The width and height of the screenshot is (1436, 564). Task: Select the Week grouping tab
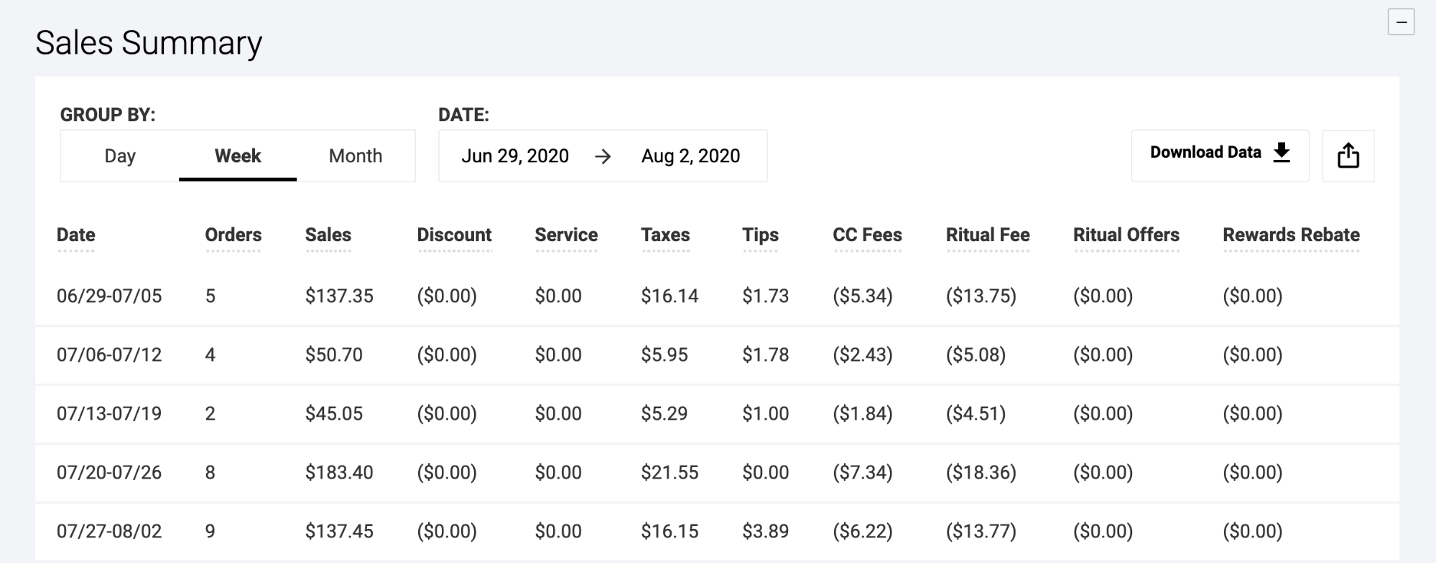[x=238, y=156]
